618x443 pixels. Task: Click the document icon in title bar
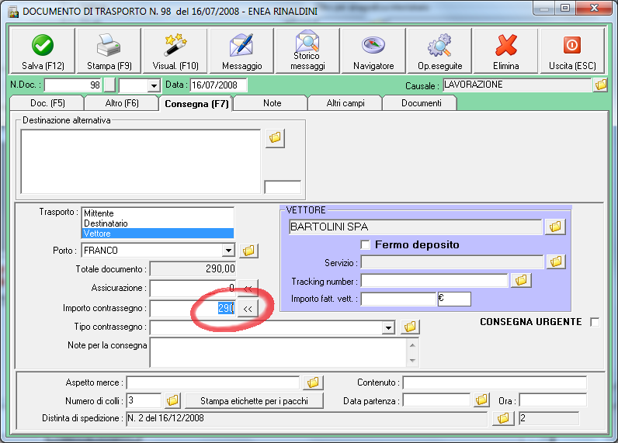point(14,12)
